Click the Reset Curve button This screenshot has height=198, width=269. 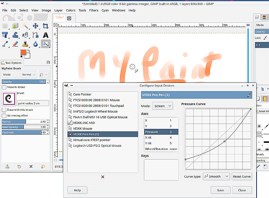click(242, 176)
